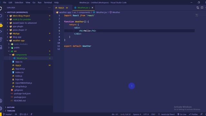Open App.js in file tree

18,65
